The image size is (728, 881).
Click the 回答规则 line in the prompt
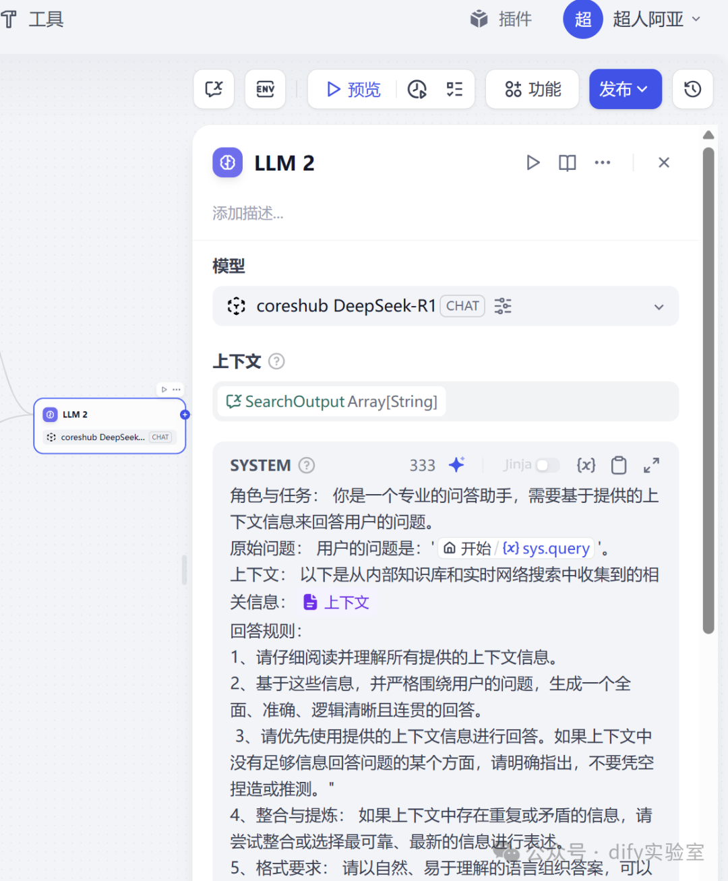(x=266, y=631)
